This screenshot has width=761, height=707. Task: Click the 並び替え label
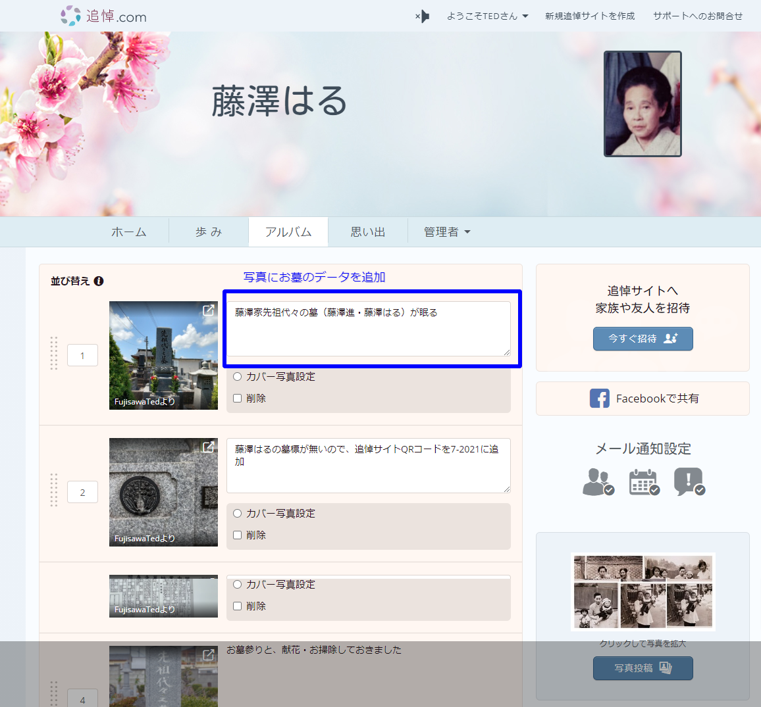(x=70, y=281)
